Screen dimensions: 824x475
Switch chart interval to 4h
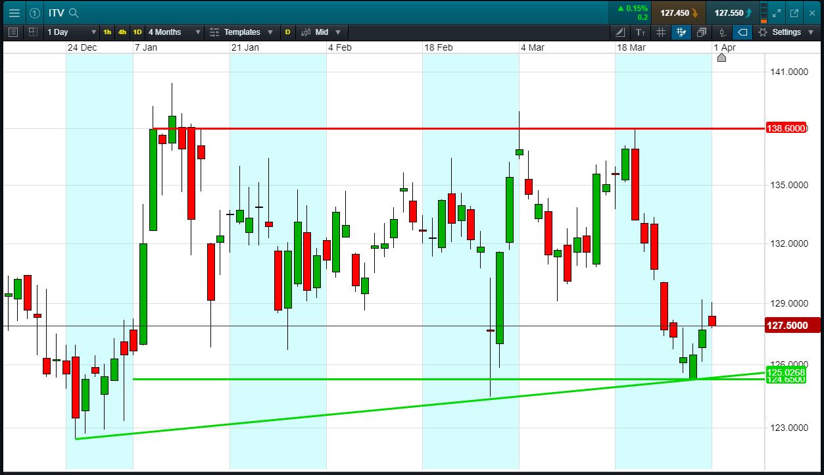[122, 32]
